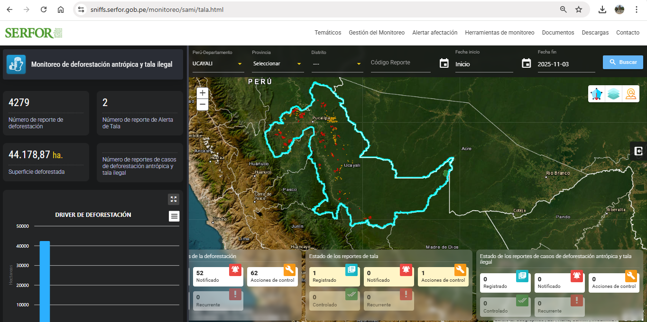Open the Perú-Departamento dropdown set to UCAYALI
This screenshot has height=322, width=647.
pyautogui.click(x=218, y=63)
